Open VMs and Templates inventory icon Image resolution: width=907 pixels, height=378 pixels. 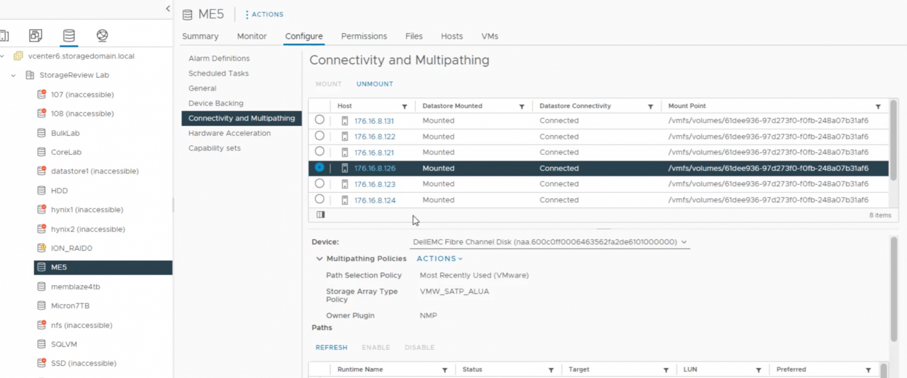tap(35, 35)
